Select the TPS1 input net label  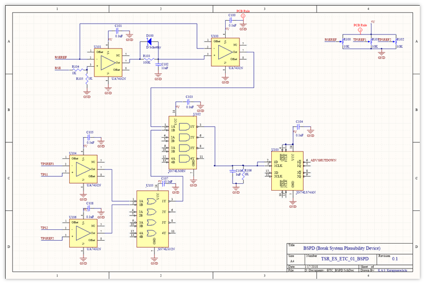[45, 173]
